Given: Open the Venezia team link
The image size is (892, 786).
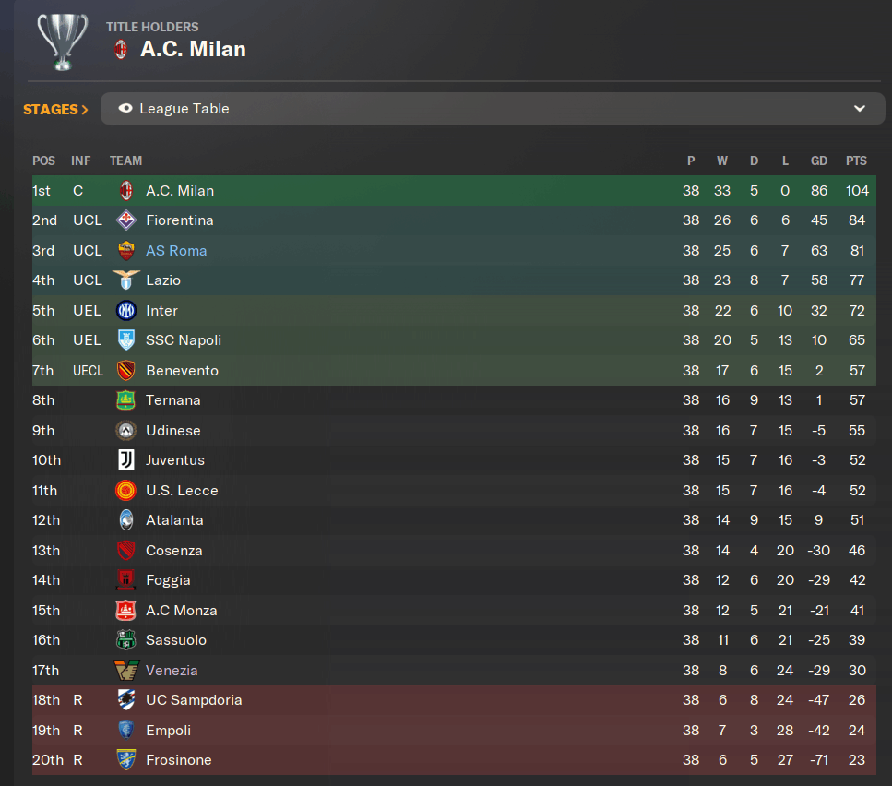Looking at the screenshot, I should [172, 671].
